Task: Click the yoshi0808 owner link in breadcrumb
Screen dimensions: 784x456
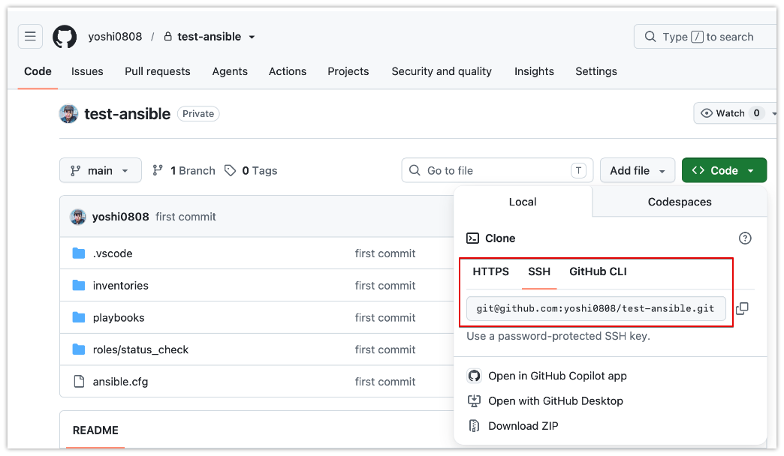Action: tap(115, 37)
